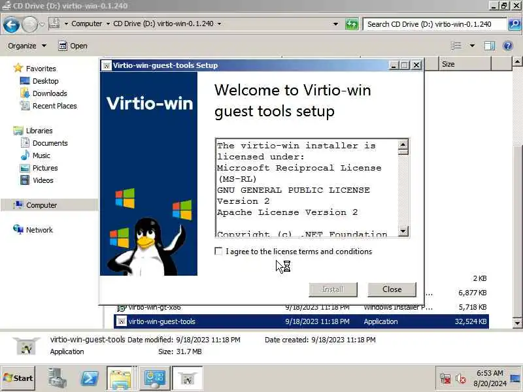Open the Documents library
523x392 pixels.
[44, 143]
